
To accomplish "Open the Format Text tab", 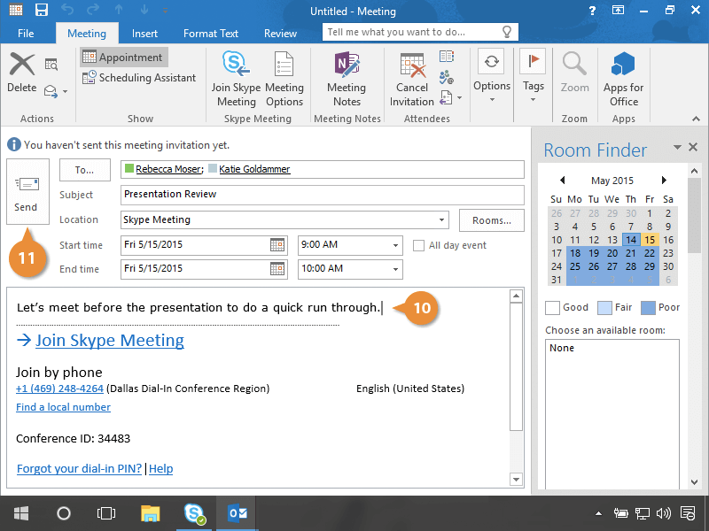I will (x=211, y=34).
